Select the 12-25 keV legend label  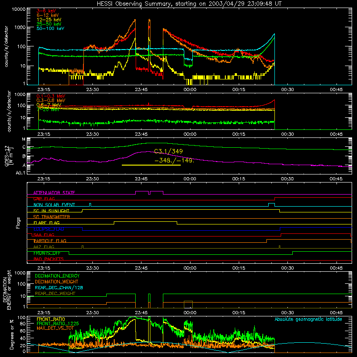[49, 20]
